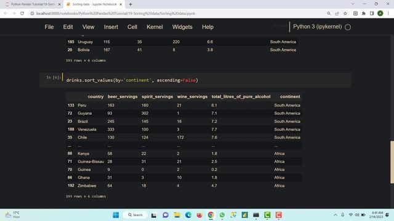The width and height of the screenshot is (394, 221).
Task: Close the Sorting data Jupyter Notebook tab
Action: pyautogui.click(x=121, y=4)
